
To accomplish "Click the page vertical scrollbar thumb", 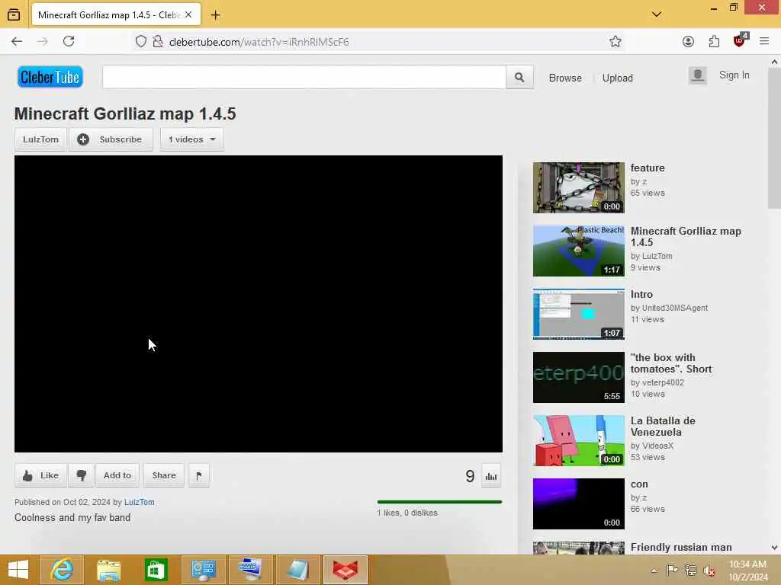I will 775,139.
